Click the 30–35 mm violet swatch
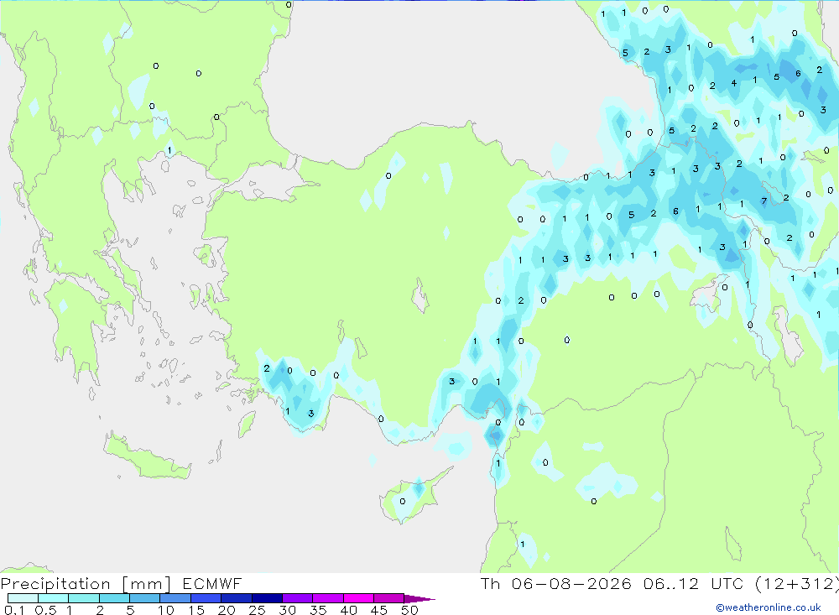 click(x=297, y=598)
